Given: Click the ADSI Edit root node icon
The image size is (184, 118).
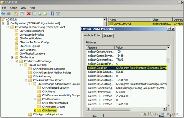Looking at the screenshot, I should coord(3,19).
